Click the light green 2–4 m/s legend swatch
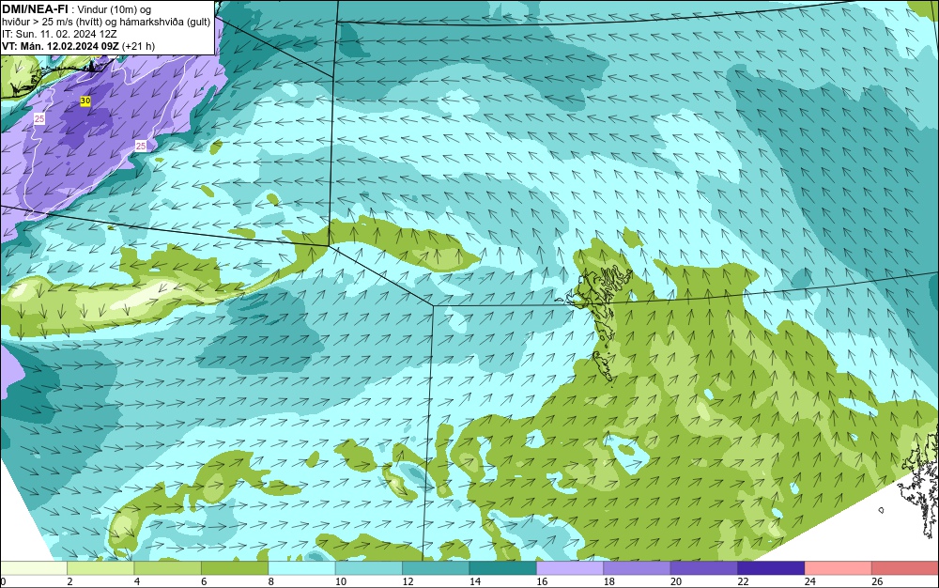 [x=100, y=568]
